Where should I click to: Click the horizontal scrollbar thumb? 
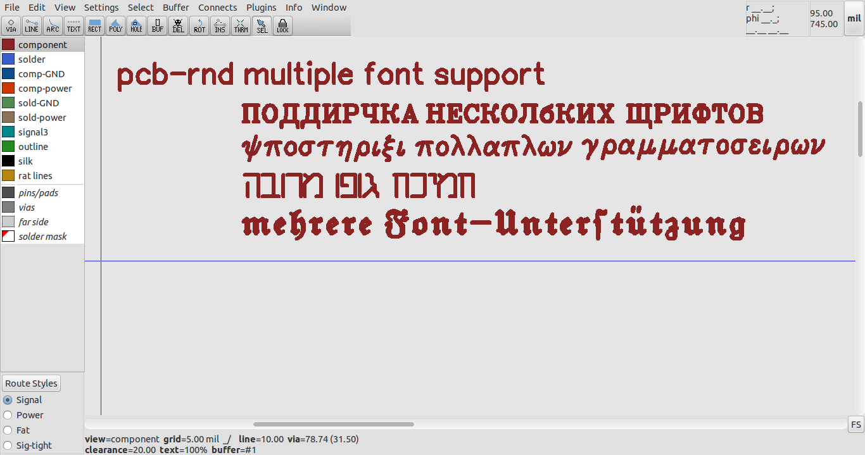334,425
